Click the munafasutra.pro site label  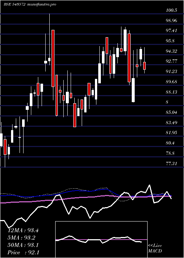pos(41,4)
